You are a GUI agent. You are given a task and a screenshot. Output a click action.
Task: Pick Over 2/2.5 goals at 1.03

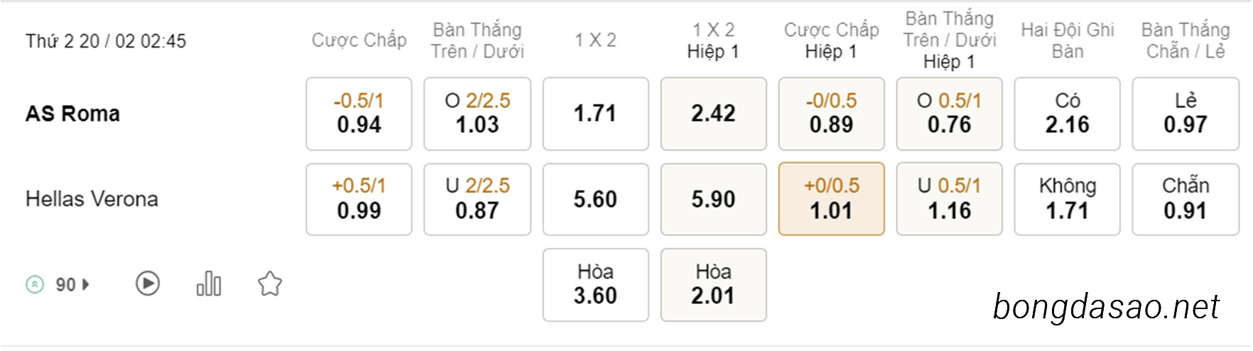[477, 114]
